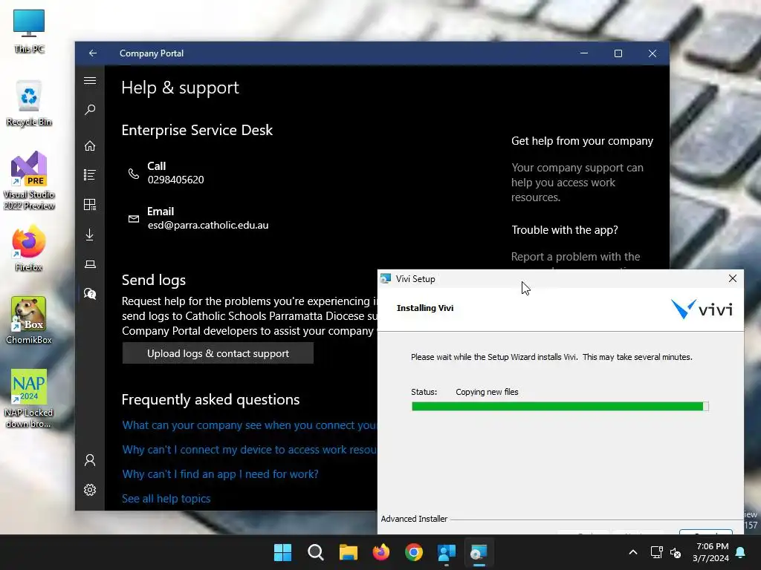Image resolution: width=761 pixels, height=570 pixels.
Task: Open Google Chrome from taskbar
Action: [414, 552]
